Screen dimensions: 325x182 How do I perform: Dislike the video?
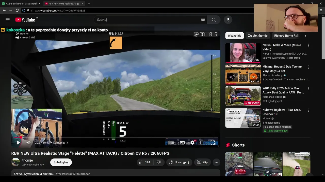(159, 162)
